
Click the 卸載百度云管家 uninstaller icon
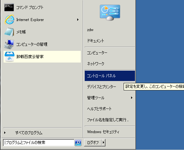click(9, 57)
